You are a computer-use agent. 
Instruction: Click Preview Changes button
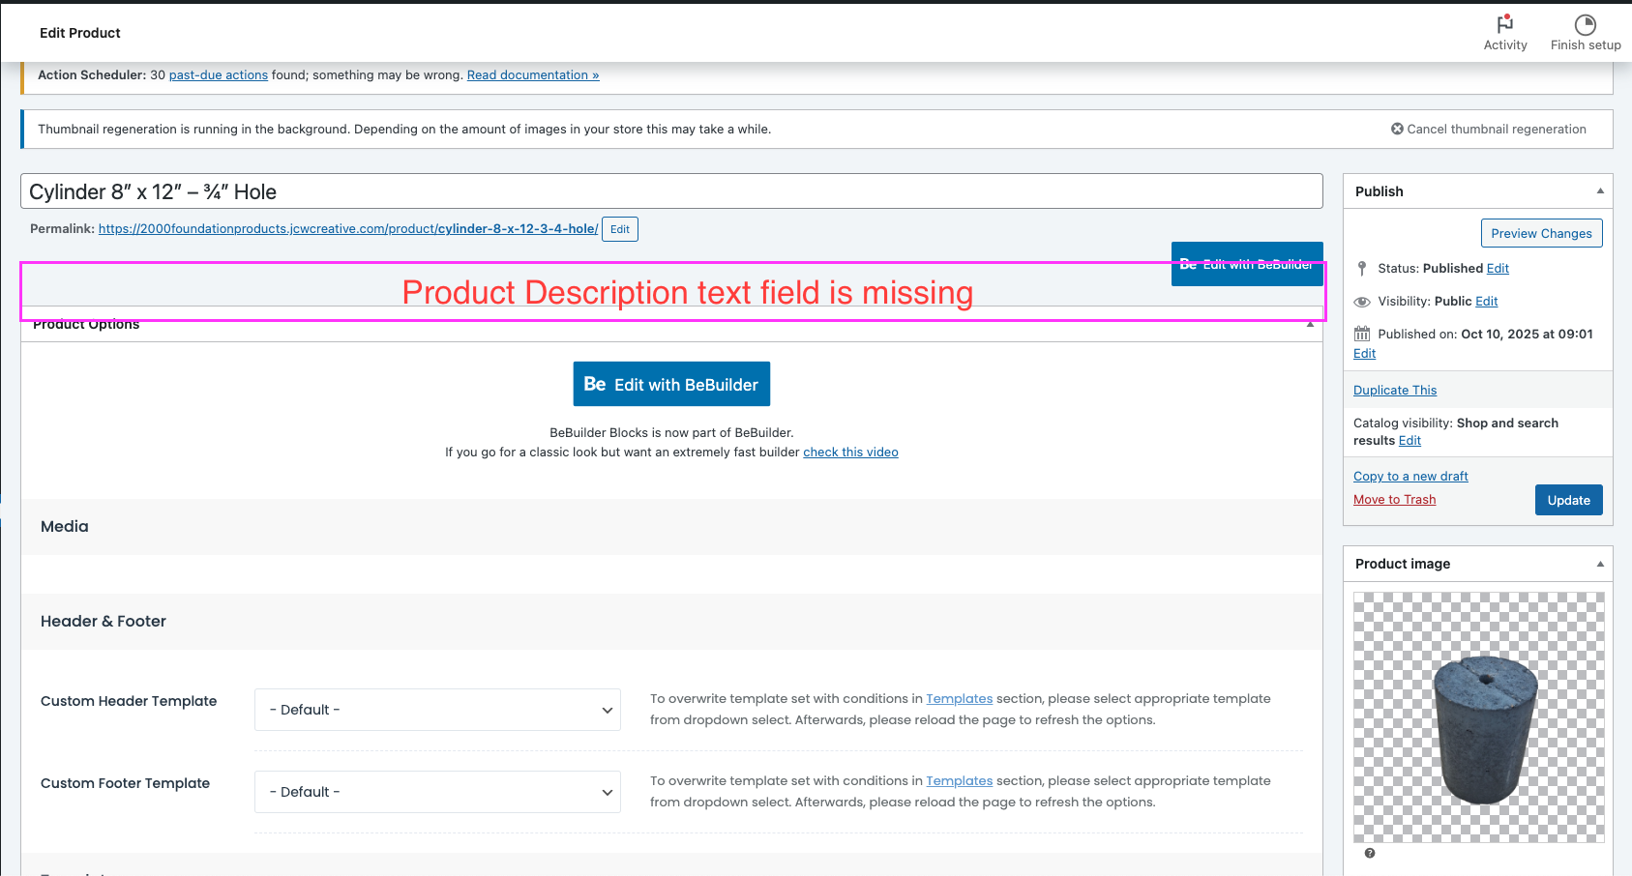[x=1541, y=233]
